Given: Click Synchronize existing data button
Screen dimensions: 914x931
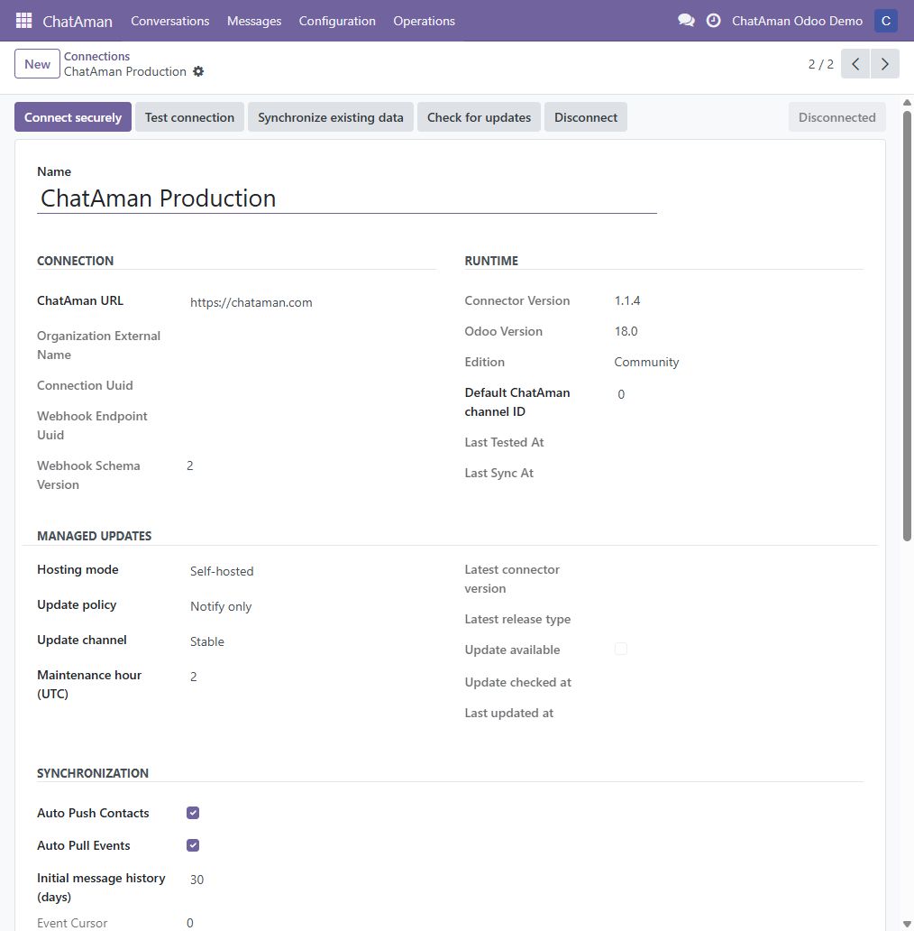Looking at the screenshot, I should (331, 117).
